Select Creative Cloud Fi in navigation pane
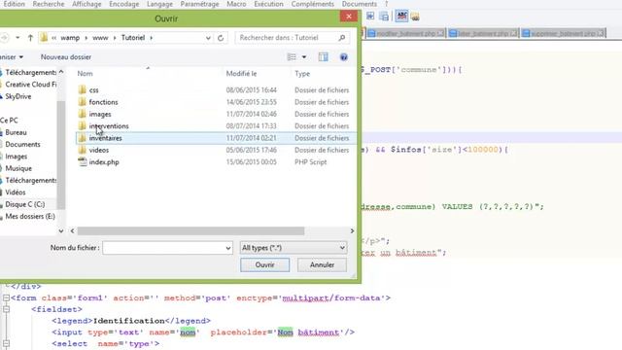622x350 pixels. tap(31, 85)
